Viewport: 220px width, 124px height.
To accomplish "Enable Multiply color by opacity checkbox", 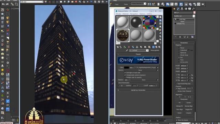I will [125, 77].
